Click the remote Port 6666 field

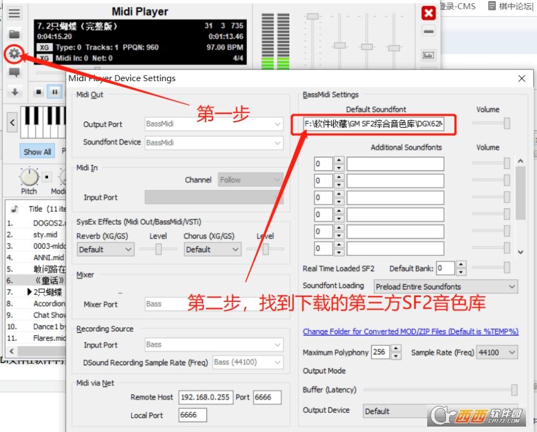pos(267,397)
